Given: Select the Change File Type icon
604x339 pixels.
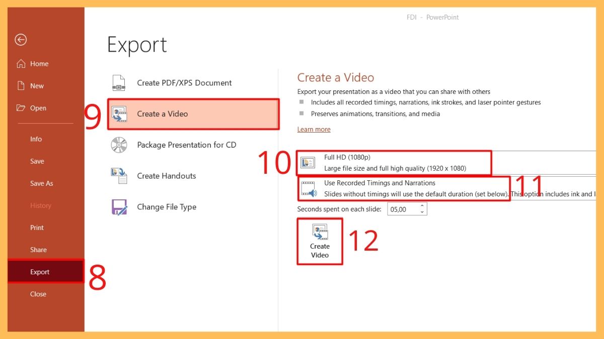Looking at the screenshot, I should point(119,206).
